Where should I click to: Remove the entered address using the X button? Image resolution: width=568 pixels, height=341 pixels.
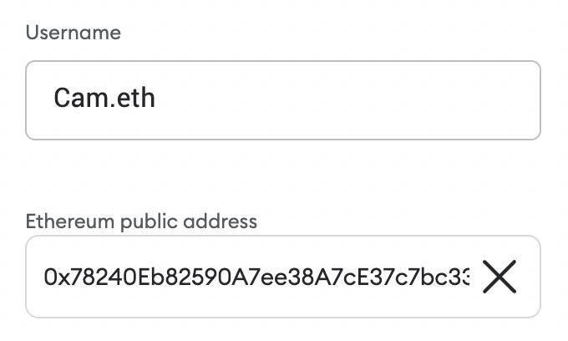tap(500, 277)
